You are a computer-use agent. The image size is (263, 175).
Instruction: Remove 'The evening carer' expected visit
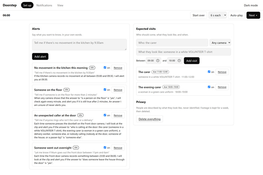(222, 87)
